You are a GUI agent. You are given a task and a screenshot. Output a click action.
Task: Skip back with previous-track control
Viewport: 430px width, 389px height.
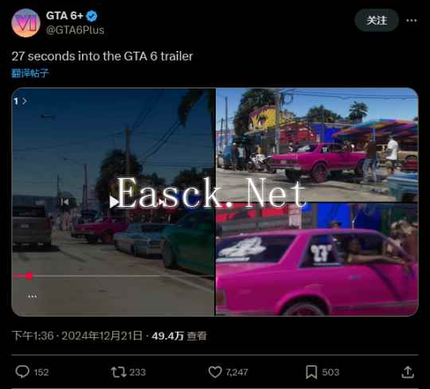point(64,202)
